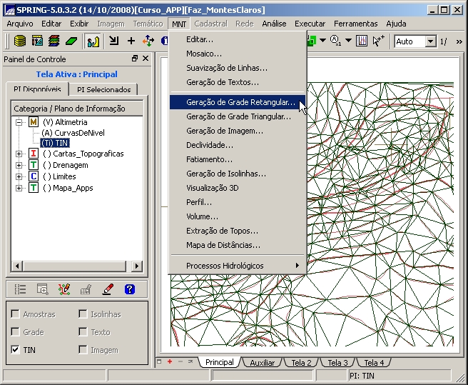The image size is (468, 385).
Task: Click the vector editing pencil icon
Action: point(64,289)
